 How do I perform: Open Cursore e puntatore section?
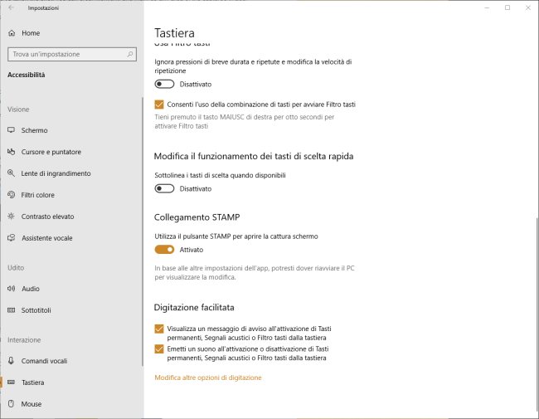pyautogui.click(x=51, y=152)
